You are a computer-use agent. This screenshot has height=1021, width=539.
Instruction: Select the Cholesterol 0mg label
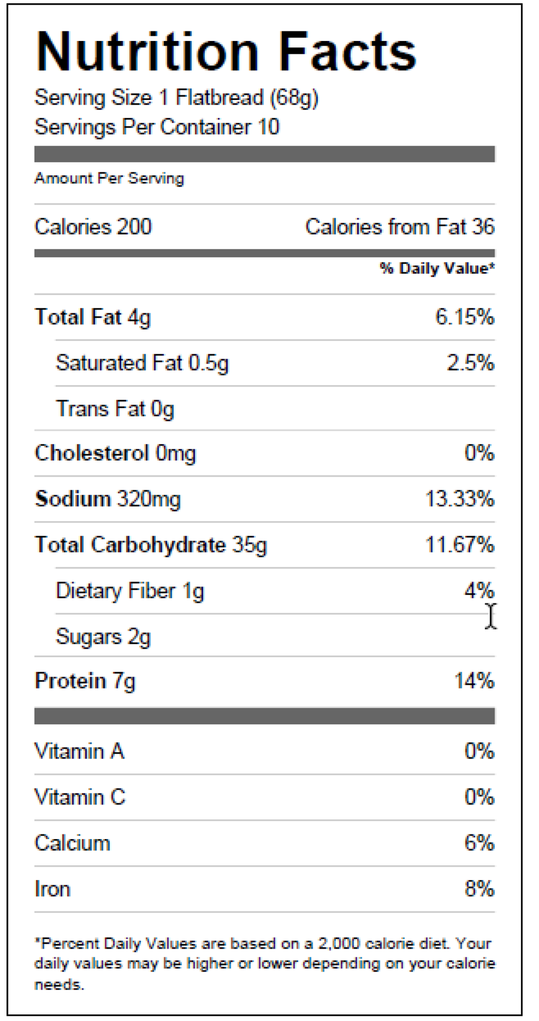[x=115, y=454]
